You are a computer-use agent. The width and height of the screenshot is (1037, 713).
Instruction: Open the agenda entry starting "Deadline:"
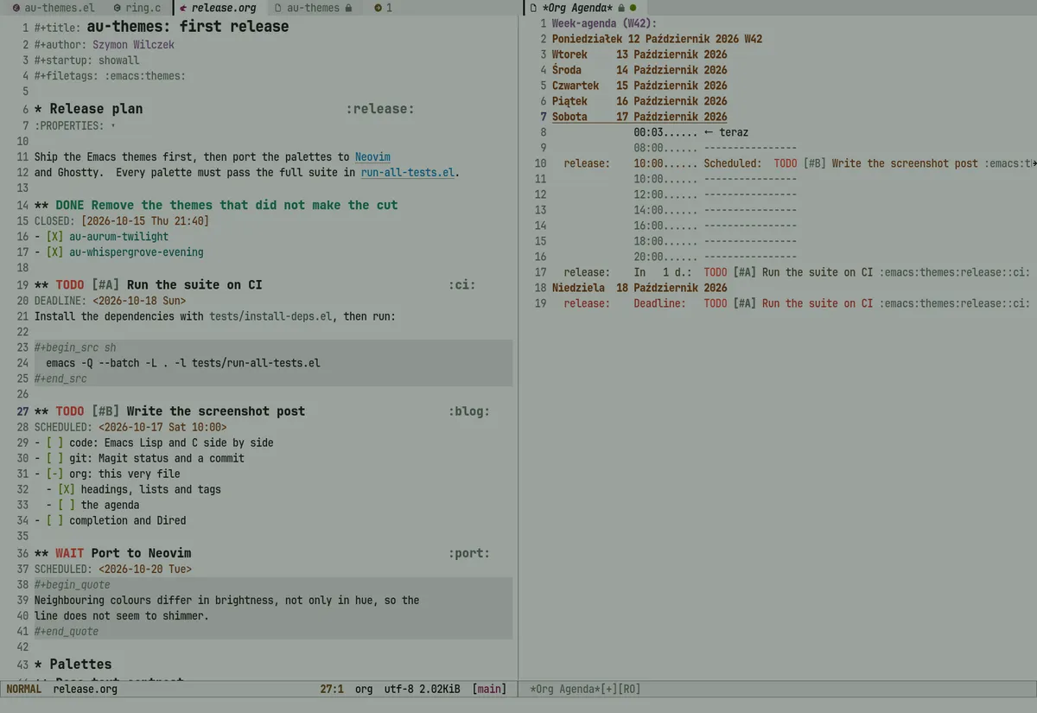797,303
